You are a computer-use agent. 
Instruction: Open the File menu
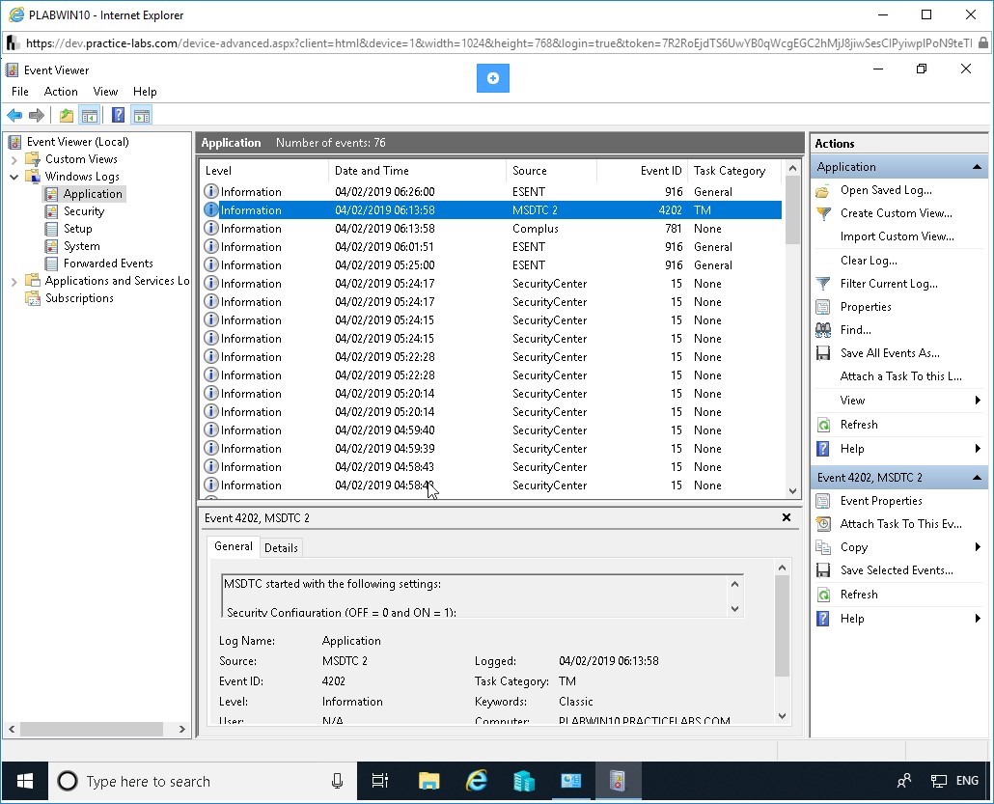(x=20, y=92)
